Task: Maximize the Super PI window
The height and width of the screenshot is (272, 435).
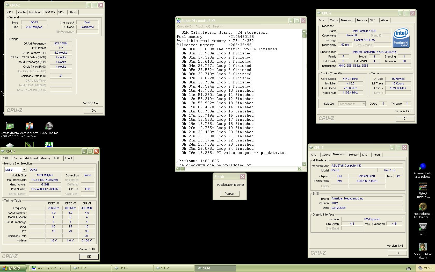Action: click(297, 20)
